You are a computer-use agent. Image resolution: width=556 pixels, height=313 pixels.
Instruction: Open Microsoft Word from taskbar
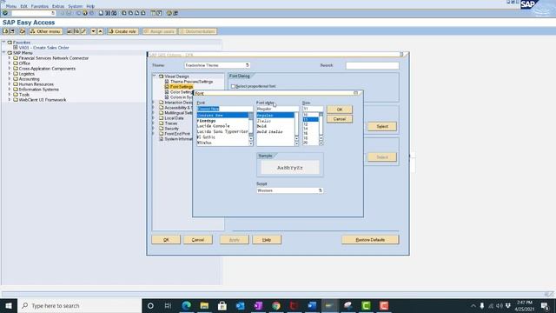312,305
